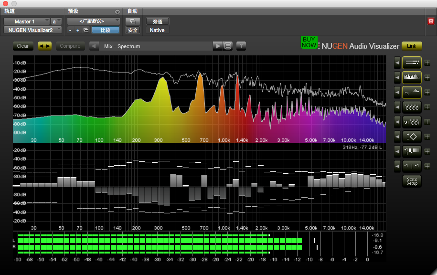The width and height of the screenshot is (437, 275).
Task: Select the spectrum analyzer view icon
Action: pyautogui.click(x=412, y=77)
